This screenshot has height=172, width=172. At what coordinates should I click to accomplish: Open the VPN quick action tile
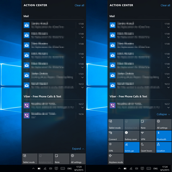148,136
